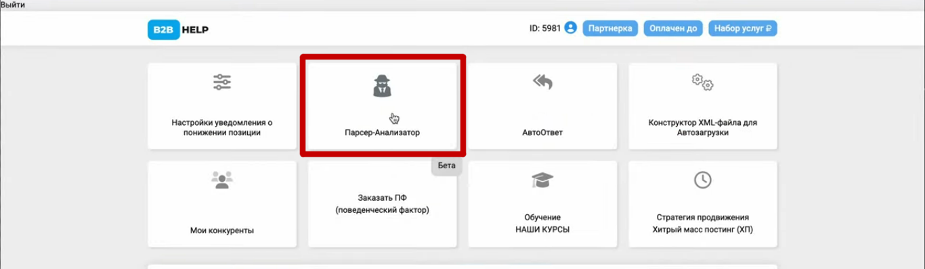Click the Бета badge label
Viewport: 925px width, 269px height.
447,166
